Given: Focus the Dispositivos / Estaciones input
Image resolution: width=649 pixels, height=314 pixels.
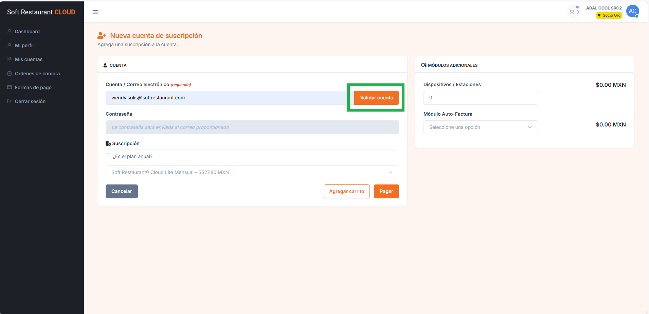Looking at the screenshot, I should point(481,98).
